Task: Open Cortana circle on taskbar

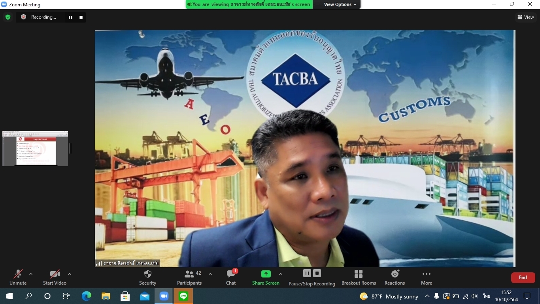Action: coord(47,296)
